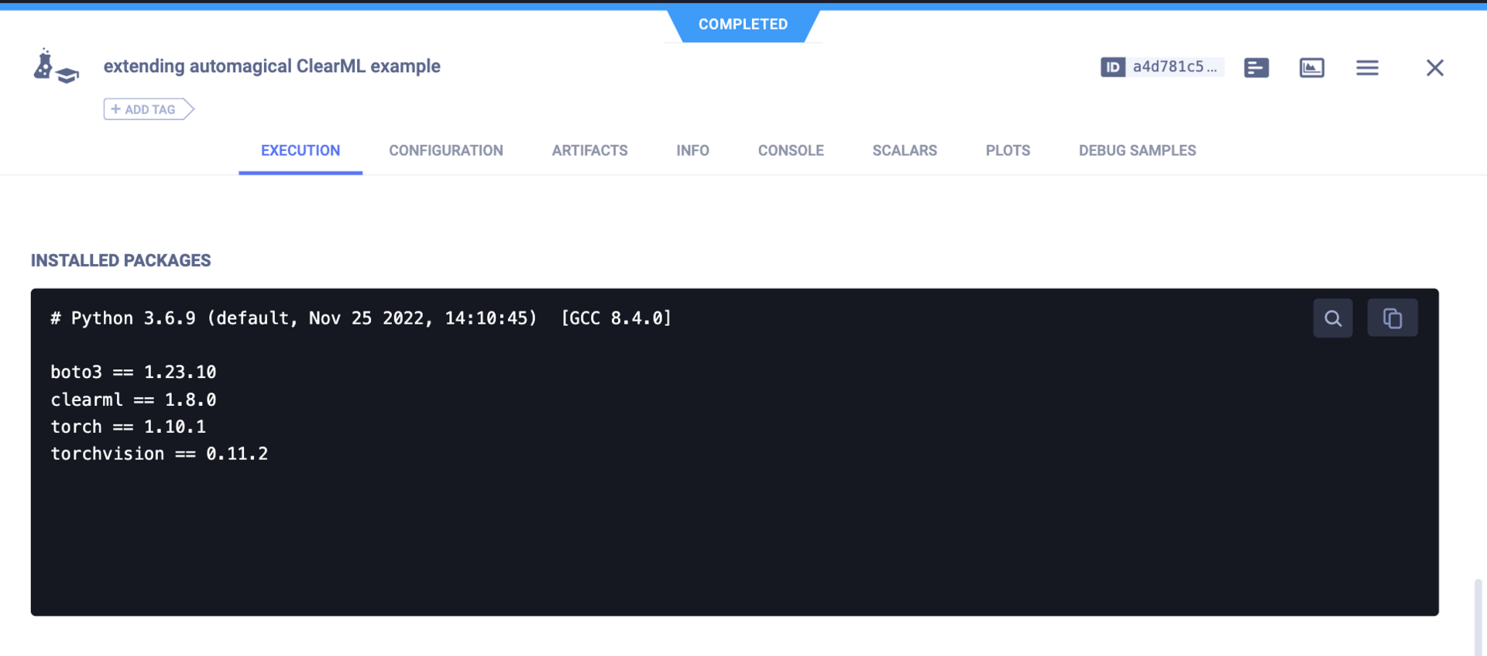Image resolution: width=1487 pixels, height=656 pixels.
Task: Add a tag to the experiment
Action: click(x=149, y=109)
